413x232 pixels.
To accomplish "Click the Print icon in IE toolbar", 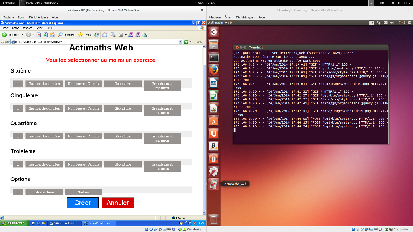I will [x=113, y=35].
